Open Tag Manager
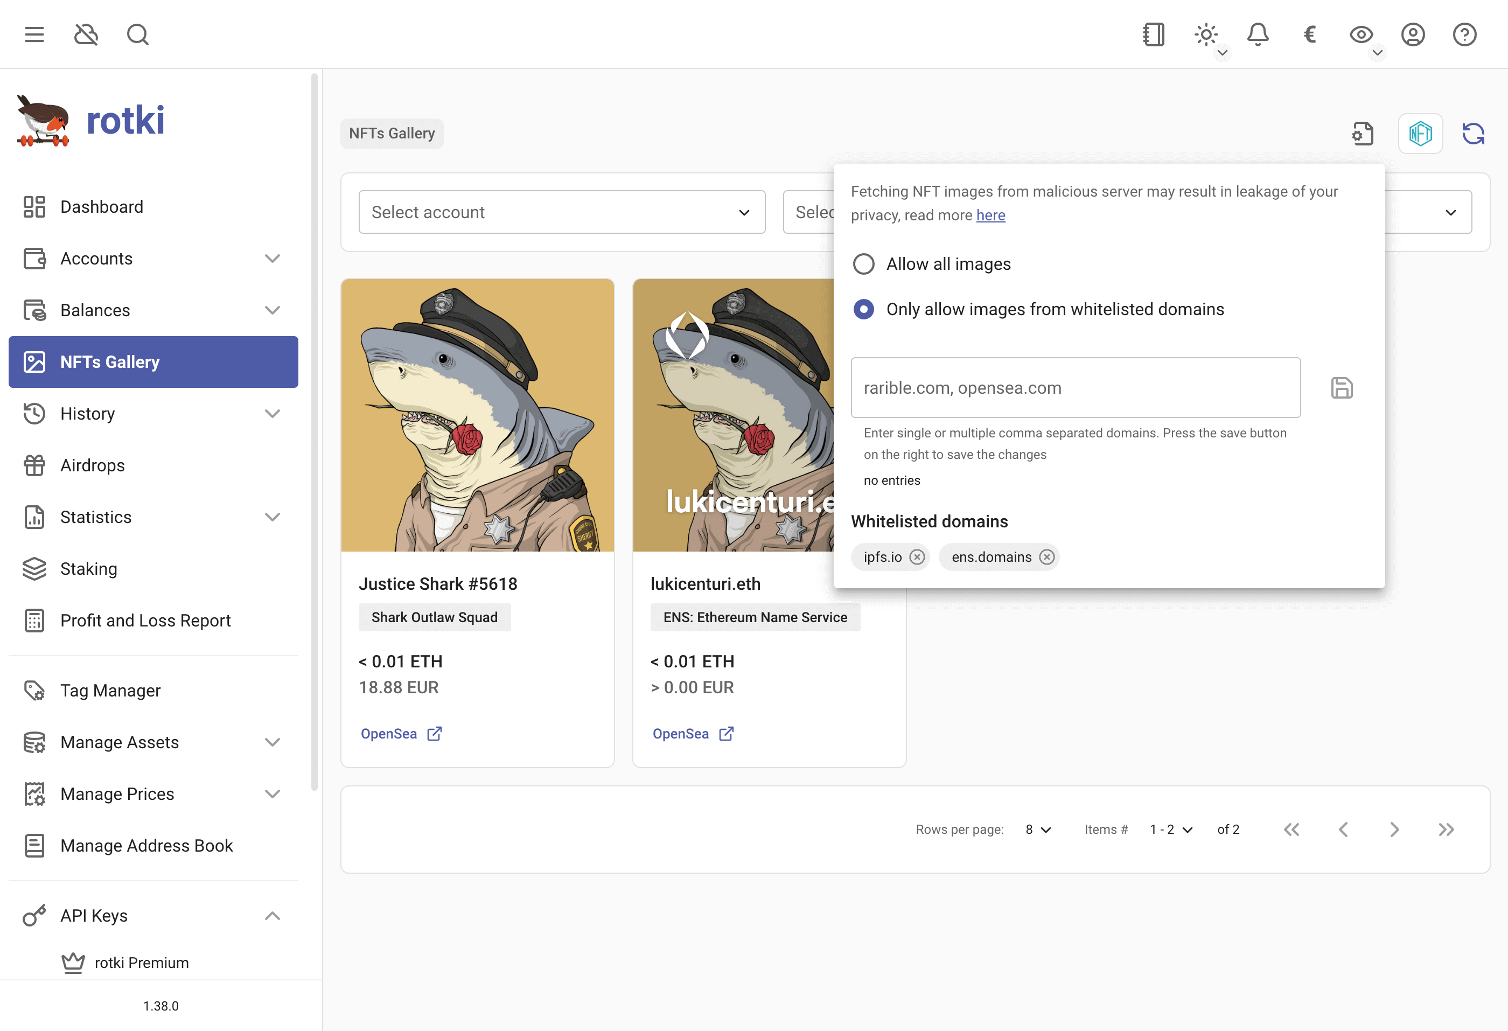 pos(153,691)
